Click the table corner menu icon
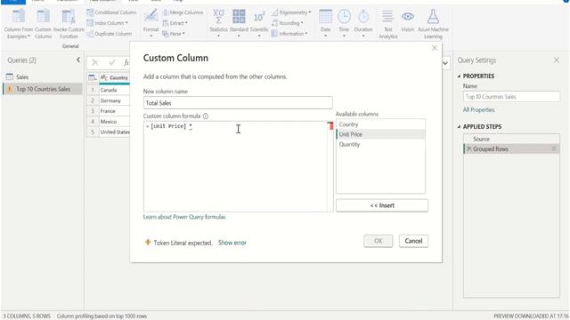Viewport: 570px width, 320px height. pos(93,77)
